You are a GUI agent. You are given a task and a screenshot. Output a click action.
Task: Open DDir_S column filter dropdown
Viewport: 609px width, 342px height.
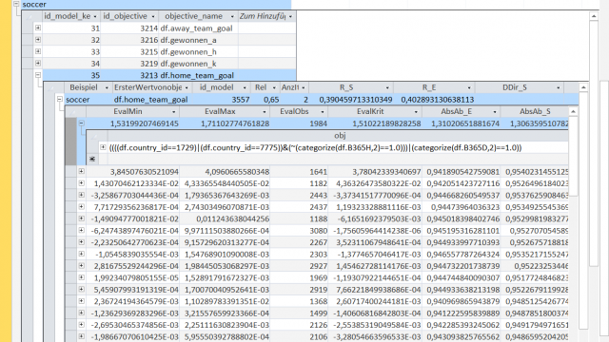(559, 87)
